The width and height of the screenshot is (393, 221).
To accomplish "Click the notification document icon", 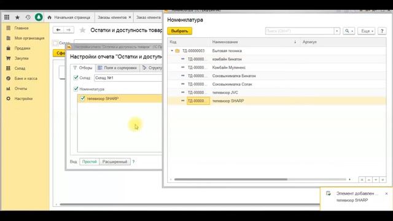I will click(x=329, y=193).
